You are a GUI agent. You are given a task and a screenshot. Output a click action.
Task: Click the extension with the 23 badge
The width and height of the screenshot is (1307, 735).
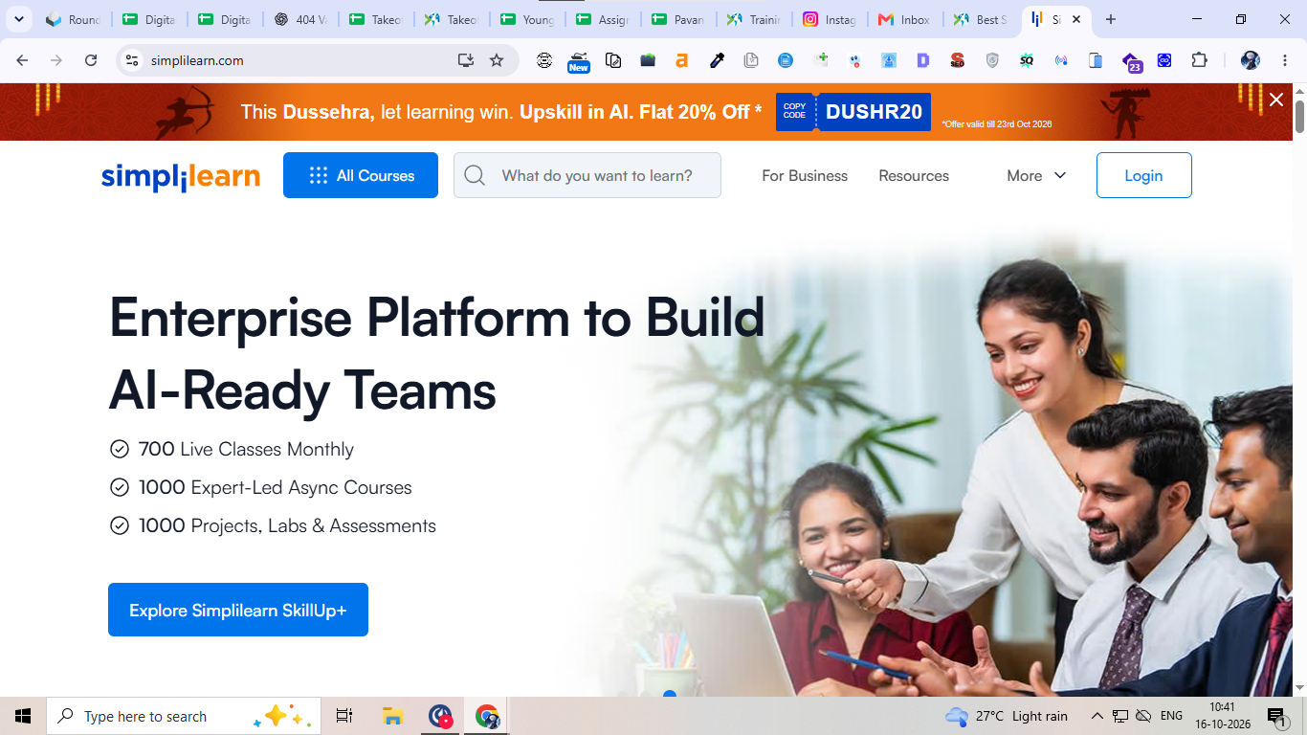pyautogui.click(x=1131, y=62)
